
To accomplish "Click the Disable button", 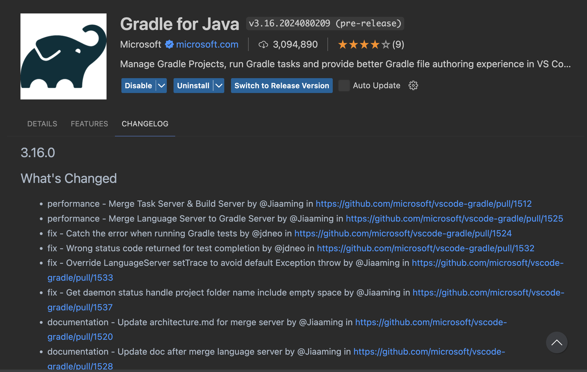I will [138, 85].
